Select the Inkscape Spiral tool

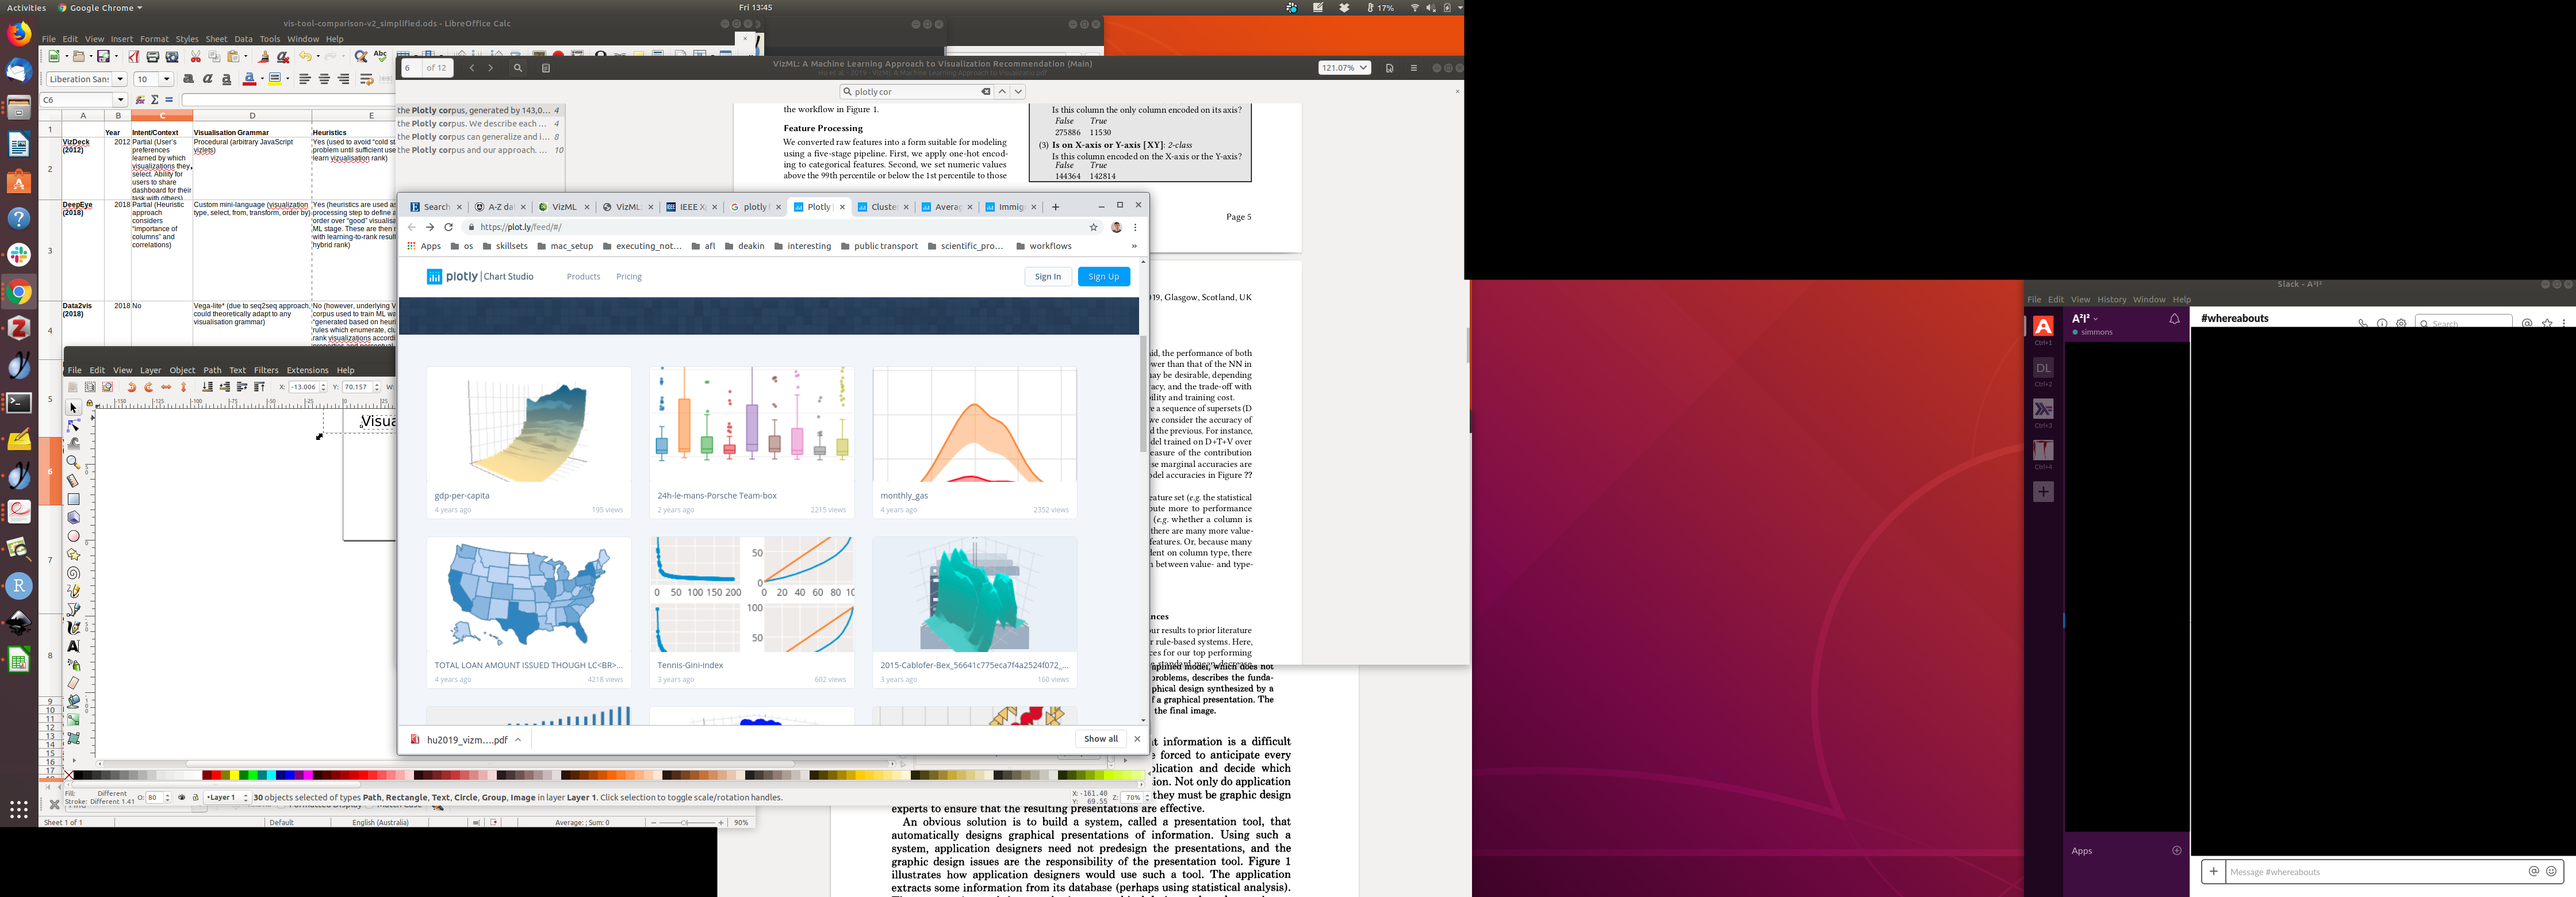[73, 573]
